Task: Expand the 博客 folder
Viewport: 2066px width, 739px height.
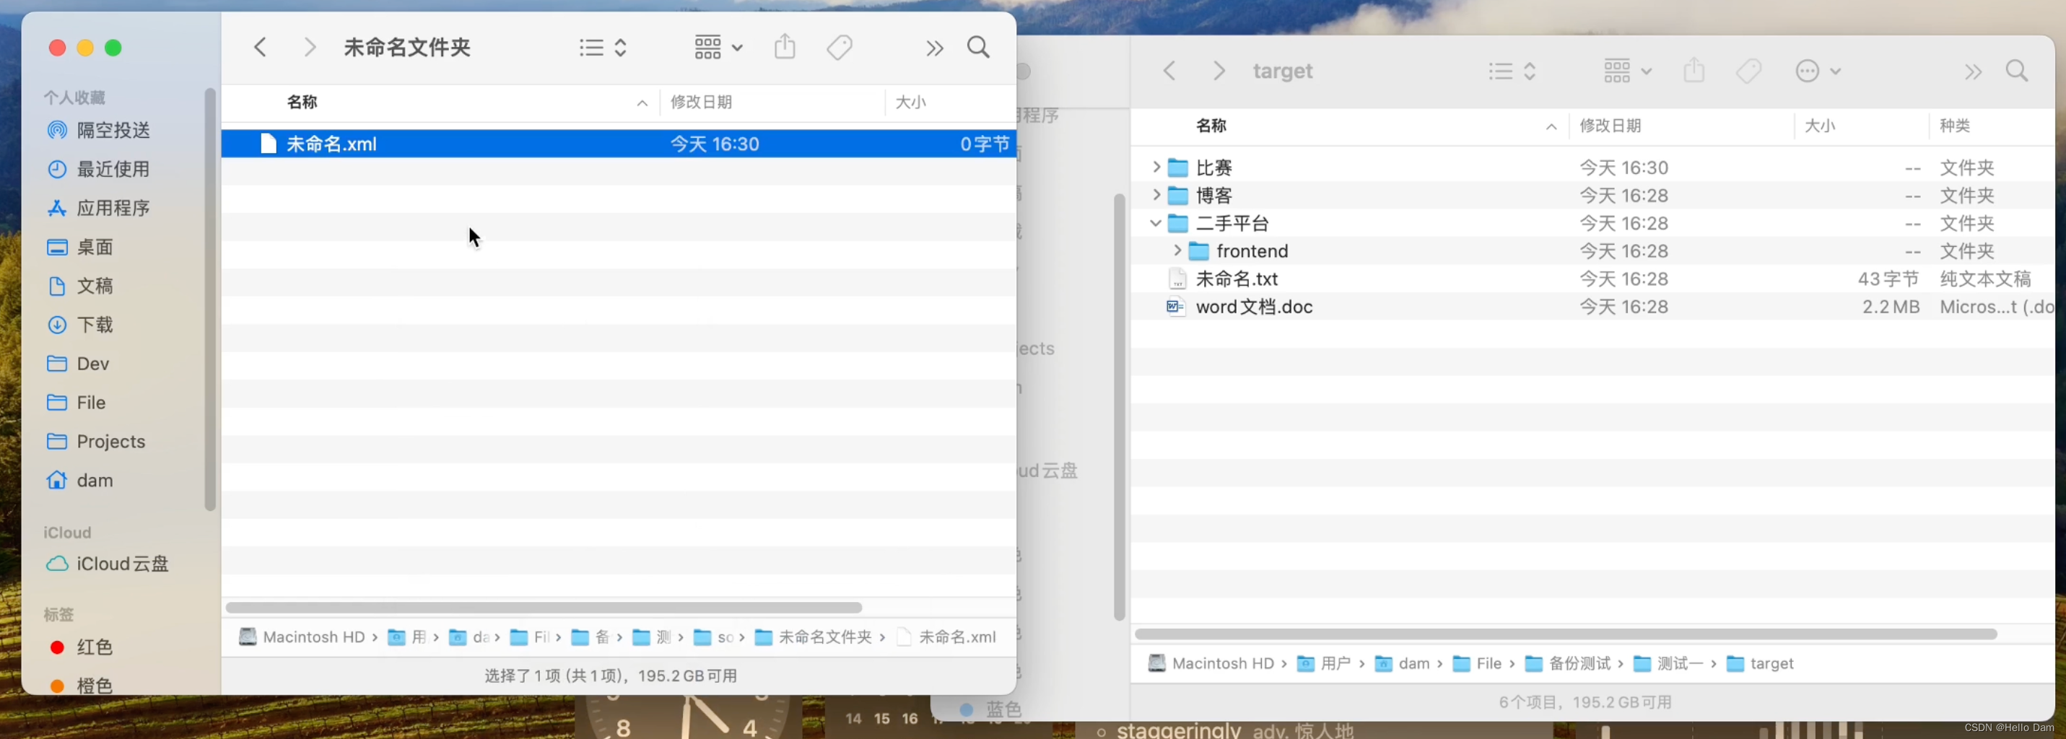Action: pyautogui.click(x=1156, y=195)
